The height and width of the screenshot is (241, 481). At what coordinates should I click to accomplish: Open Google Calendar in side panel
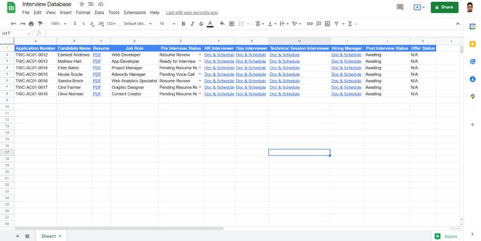click(x=472, y=27)
